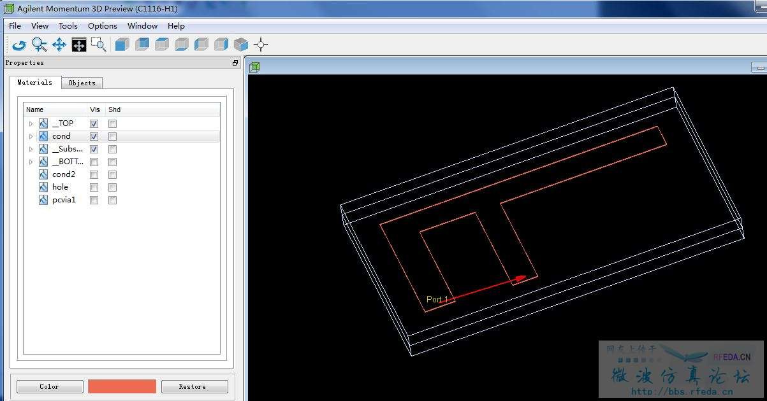767x401 pixels.
Task: Uncheck Vis for __TOP
Action: click(x=94, y=123)
